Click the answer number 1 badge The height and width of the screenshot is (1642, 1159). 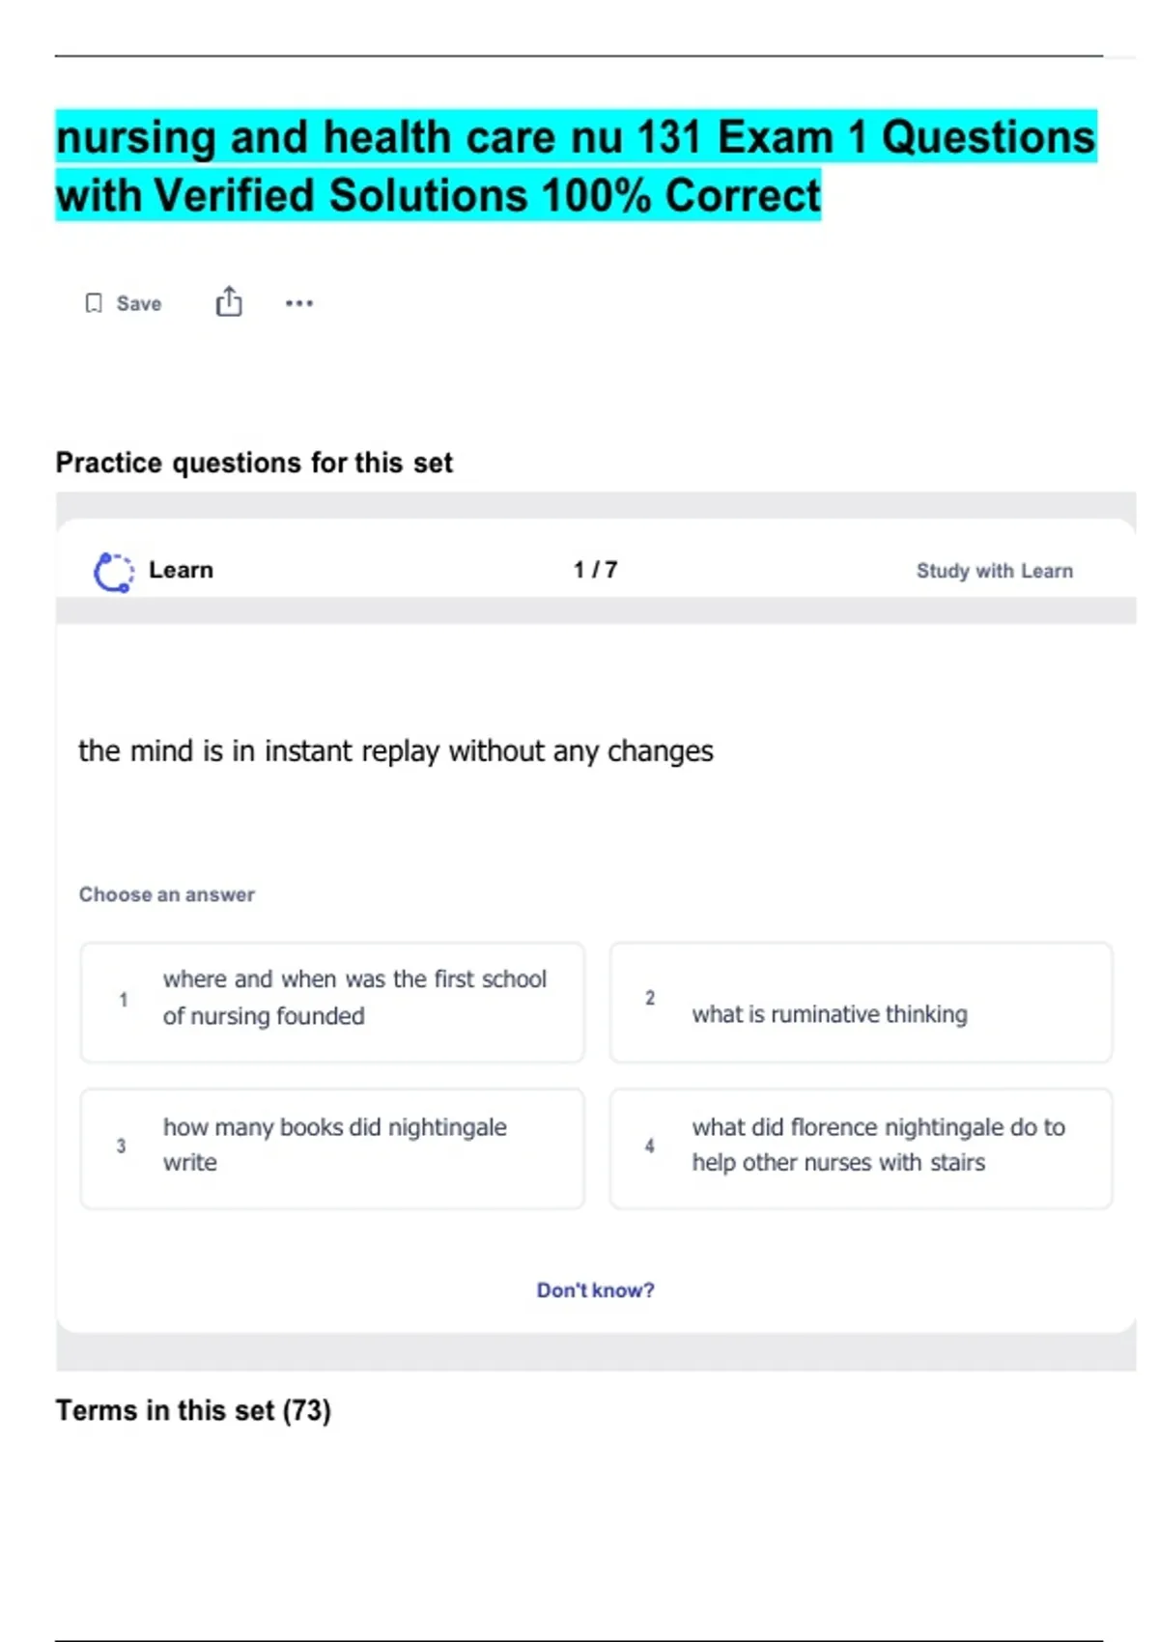point(123,1000)
